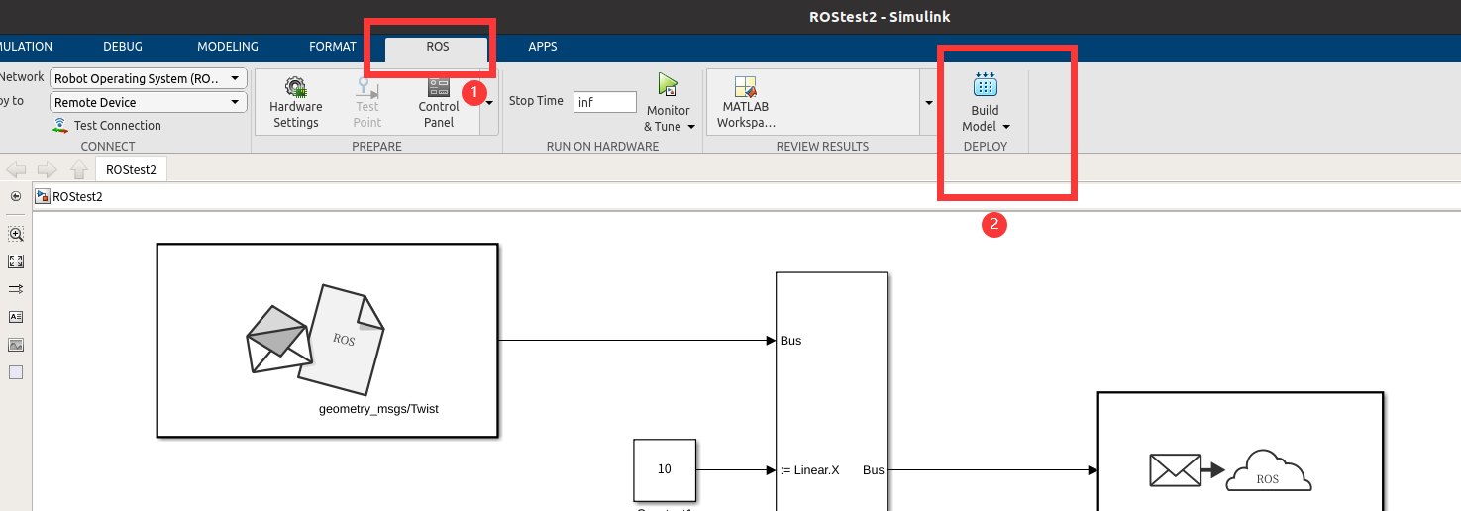The image size is (1461, 511).
Task: Expand Monitor & Tune dropdown arrow
Action: pos(690,127)
